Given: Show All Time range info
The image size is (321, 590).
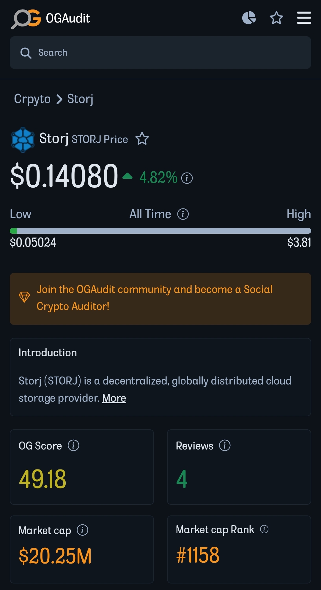Looking at the screenshot, I should click(x=183, y=214).
